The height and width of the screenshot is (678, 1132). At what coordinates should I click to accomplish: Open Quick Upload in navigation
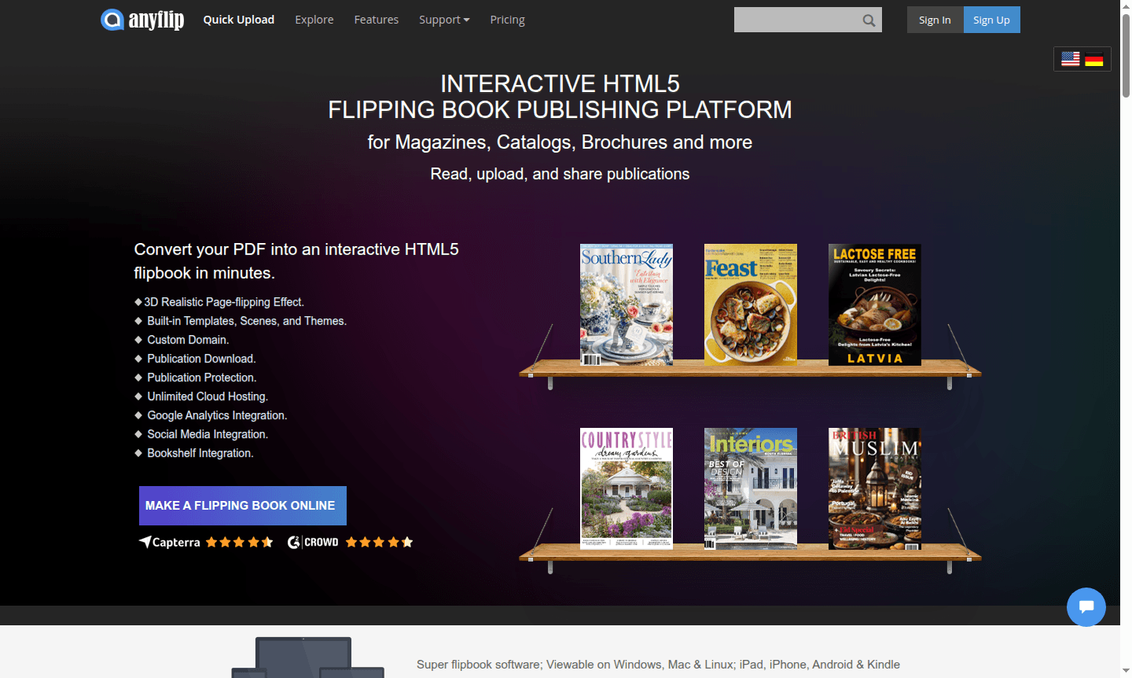tap(238, 20)
